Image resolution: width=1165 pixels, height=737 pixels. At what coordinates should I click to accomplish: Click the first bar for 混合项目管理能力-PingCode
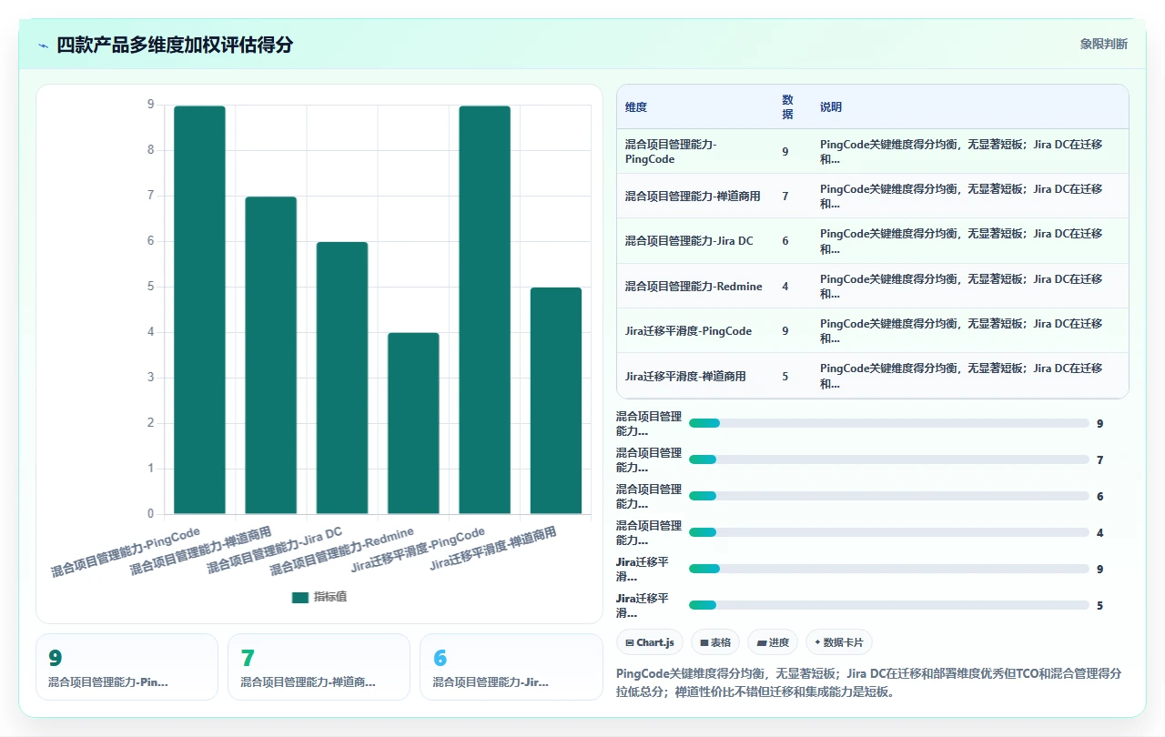pyautogui.click(x=199, y=310)
